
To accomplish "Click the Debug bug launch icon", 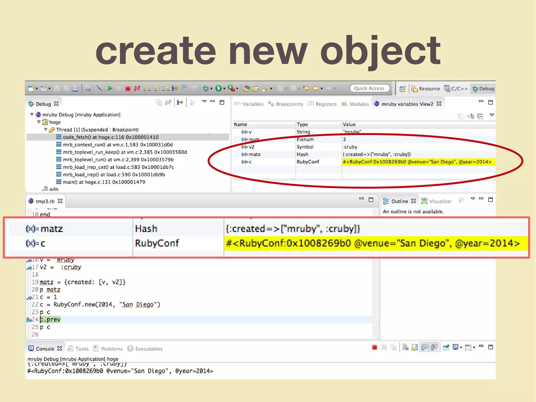I will pos(206,89).
